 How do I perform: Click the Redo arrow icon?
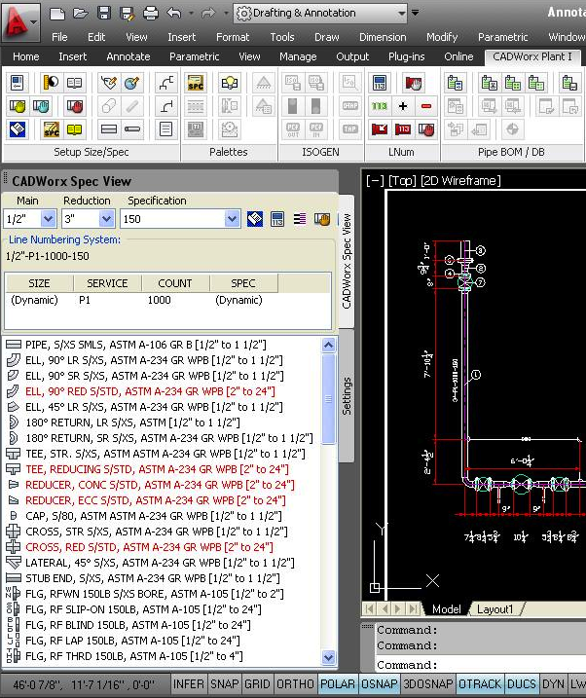[207, 14]
